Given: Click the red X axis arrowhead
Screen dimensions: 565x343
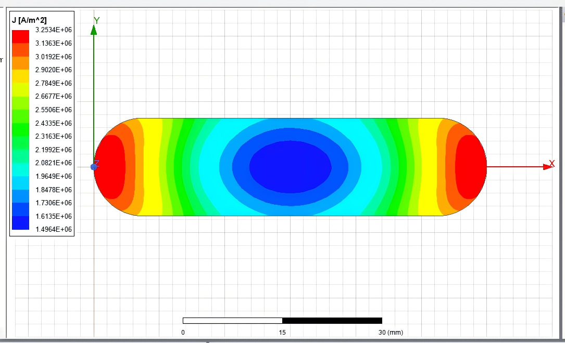Looking at the screenshot, I should (547, 167).
